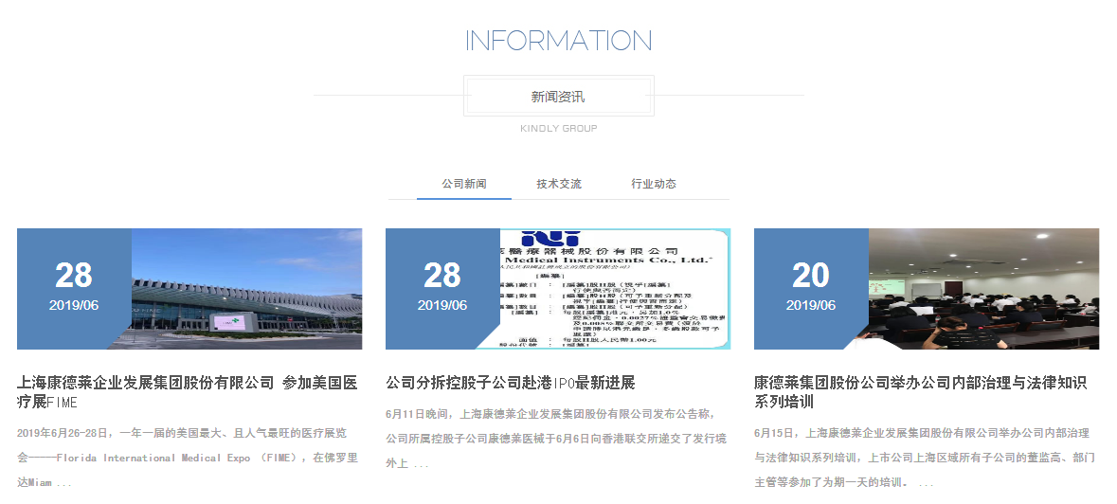Open the Medical Instruments document thumbnail
Screen dimensions: 1117x504
point(615,289)
